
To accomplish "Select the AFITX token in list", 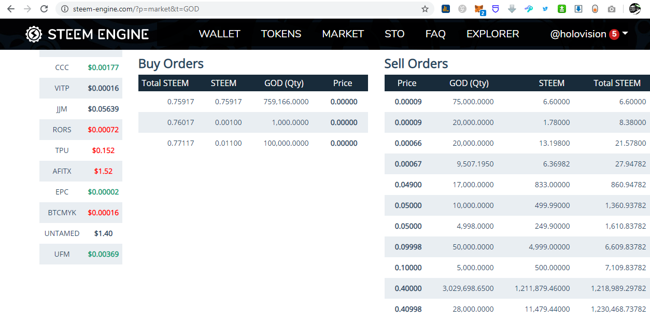I will pos(81,171).
